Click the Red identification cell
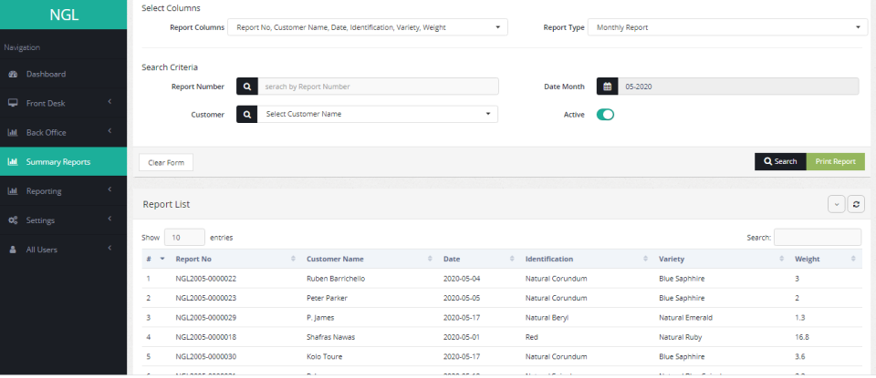The height and width of the screenshot is (378, 876). click(x=531, y=337)
